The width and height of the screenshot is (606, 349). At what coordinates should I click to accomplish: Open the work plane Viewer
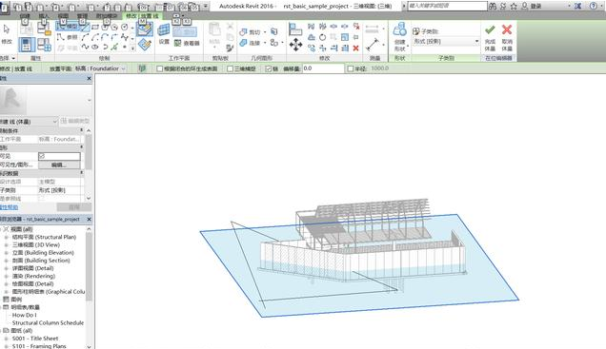tap(187, 43)
